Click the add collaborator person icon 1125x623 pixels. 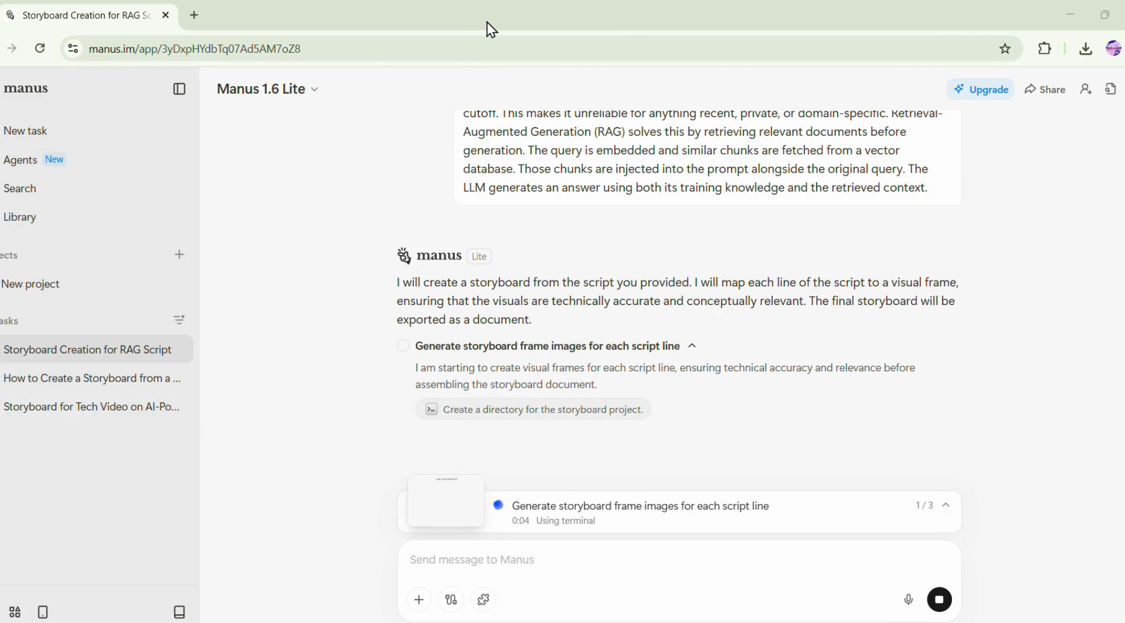point(1086,89)
